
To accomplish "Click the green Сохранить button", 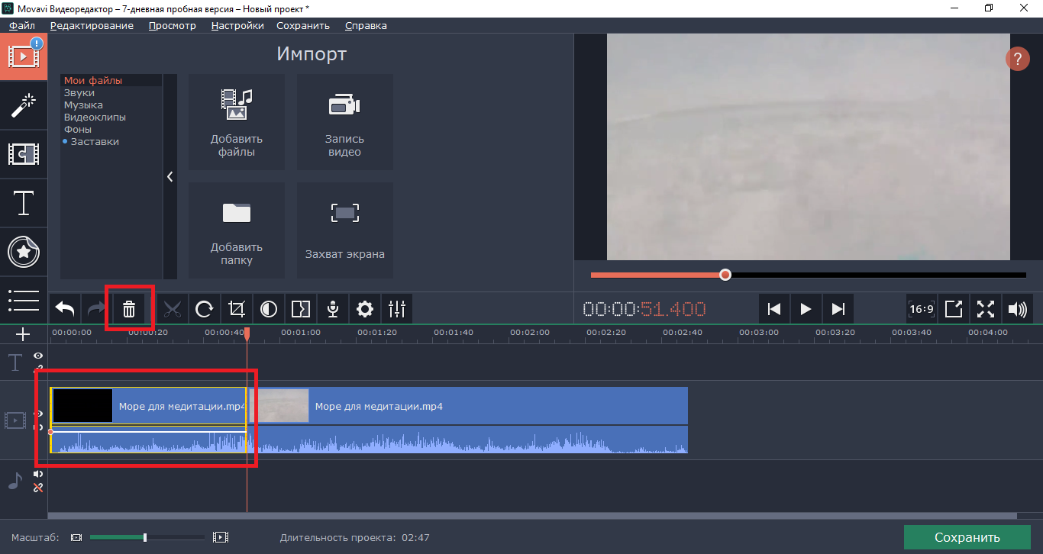I will tap(967, 537).
